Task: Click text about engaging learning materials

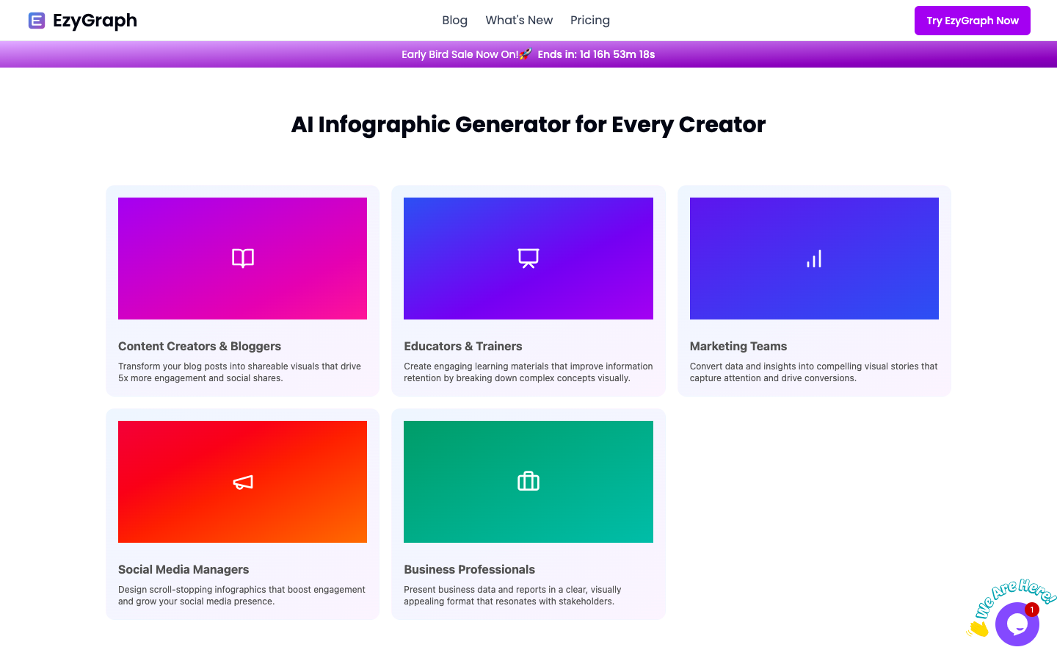Action: tap(528, 372)
